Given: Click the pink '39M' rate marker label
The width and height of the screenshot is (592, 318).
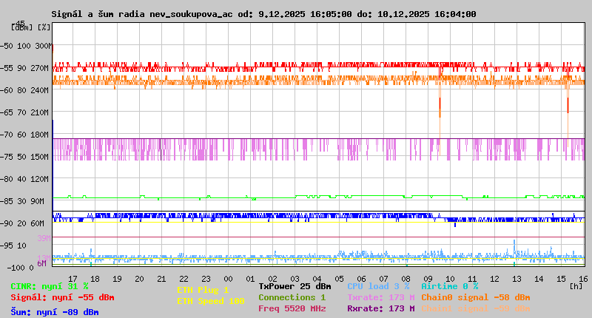Looking at the screenshot, I should click(44, 238).
